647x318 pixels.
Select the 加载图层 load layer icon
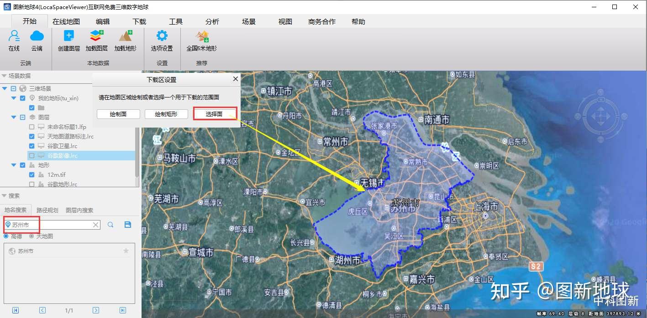click(x=97, y=36)
